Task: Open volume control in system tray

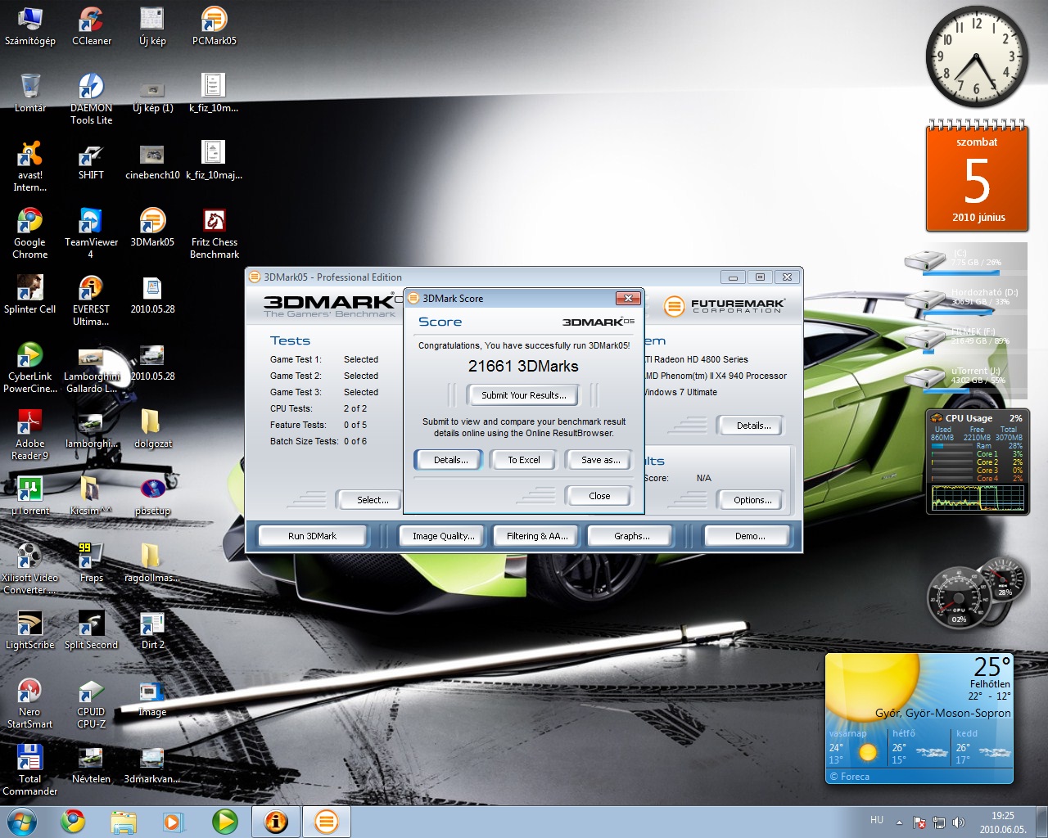Action: [x=959, y=822]
